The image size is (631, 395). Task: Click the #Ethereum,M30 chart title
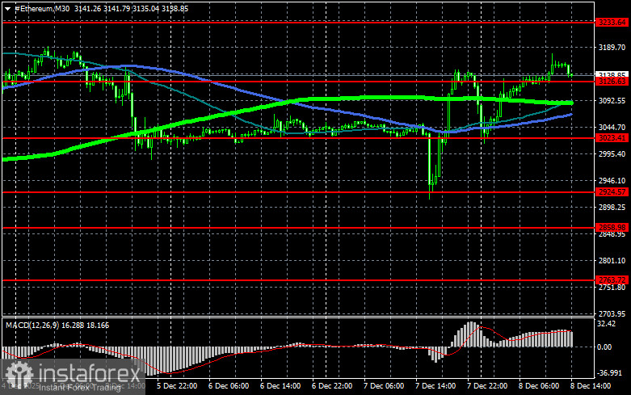coord(42,8)
